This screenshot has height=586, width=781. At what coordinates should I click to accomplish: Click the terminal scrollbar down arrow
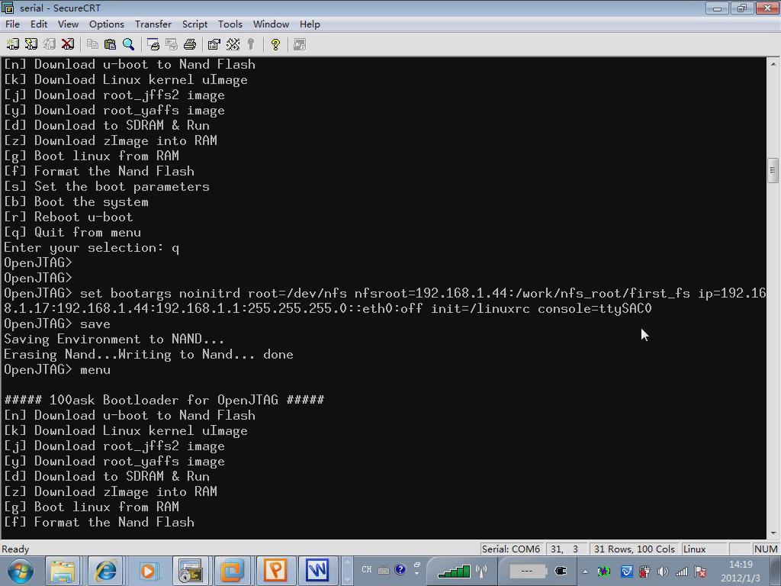coord(773,533)
